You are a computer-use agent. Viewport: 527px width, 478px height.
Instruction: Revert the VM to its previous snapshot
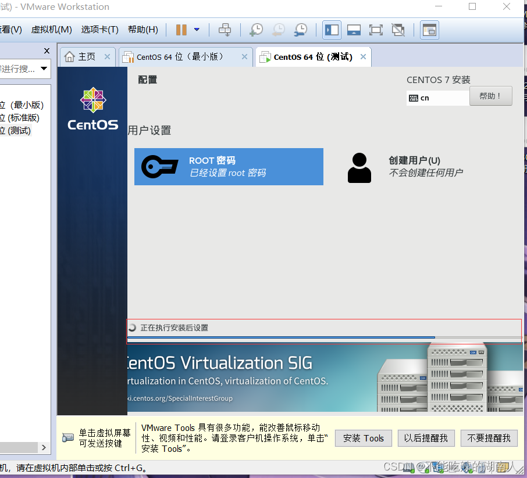point(279,30)
